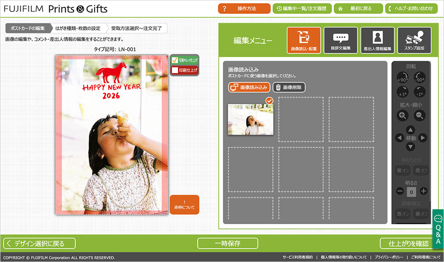Open スタンプ追加 stamp tool
This screenshot has width=444, height=262.
tap(414, 40)
